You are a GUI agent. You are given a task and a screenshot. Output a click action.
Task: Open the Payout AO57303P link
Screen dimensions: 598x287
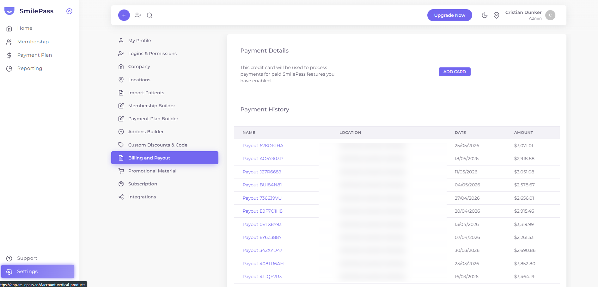tap(263, 159)
